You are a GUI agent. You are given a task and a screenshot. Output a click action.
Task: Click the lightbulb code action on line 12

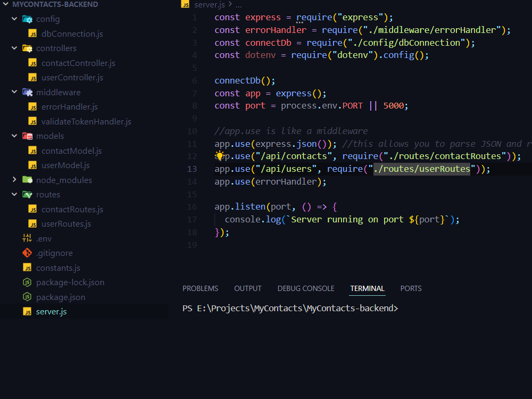[220, 156]
